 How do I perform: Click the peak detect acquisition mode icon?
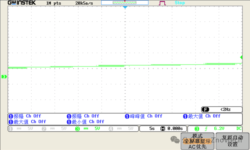tap(162, 3)
